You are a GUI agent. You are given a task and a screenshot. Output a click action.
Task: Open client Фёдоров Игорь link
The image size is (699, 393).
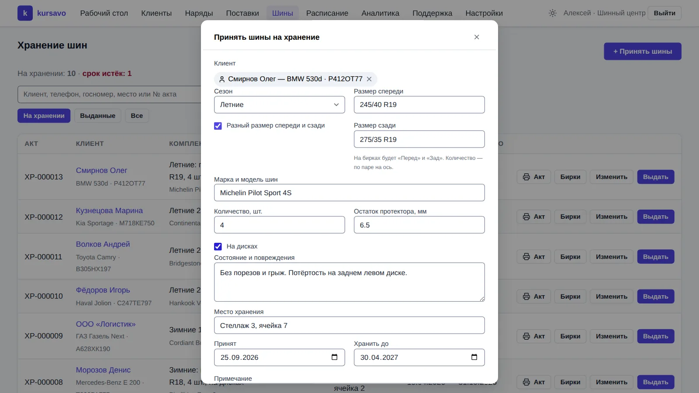(x=103, y=290)
